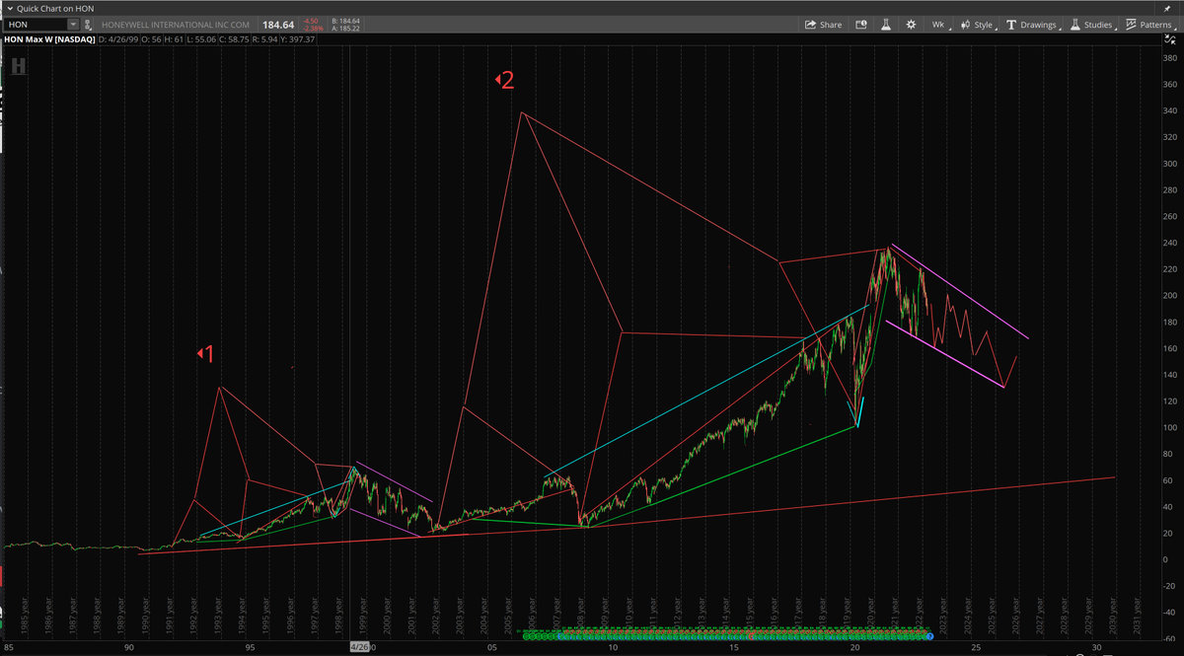The image size is (1184, 656).
Task: Collapse the Quick Chart on HON panel
Action: coord(9,8)
